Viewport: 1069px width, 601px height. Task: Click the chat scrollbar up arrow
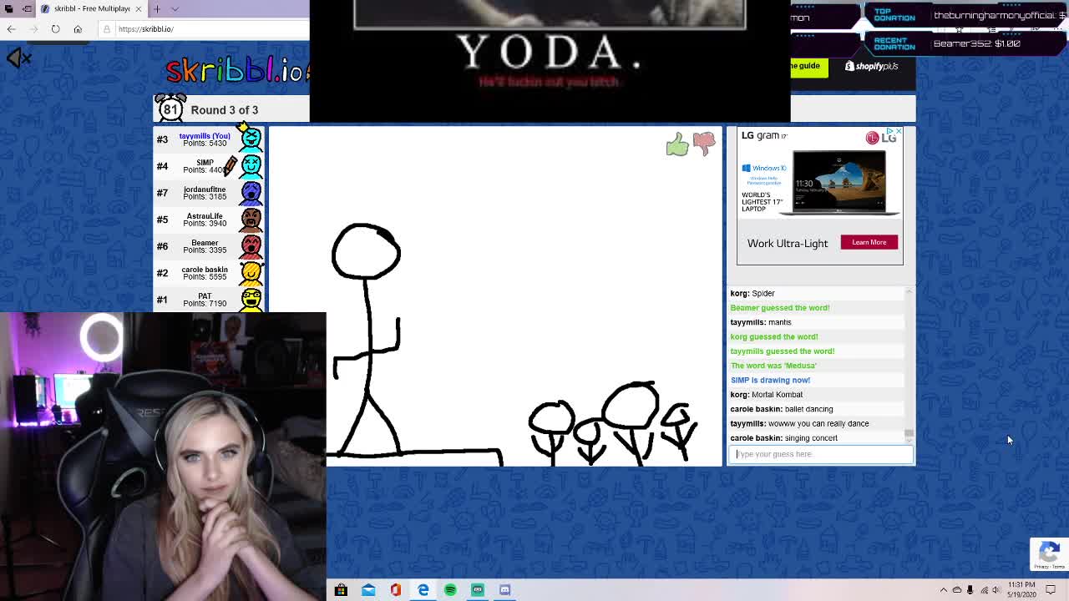pyautogui.click(x=909, y=291)
